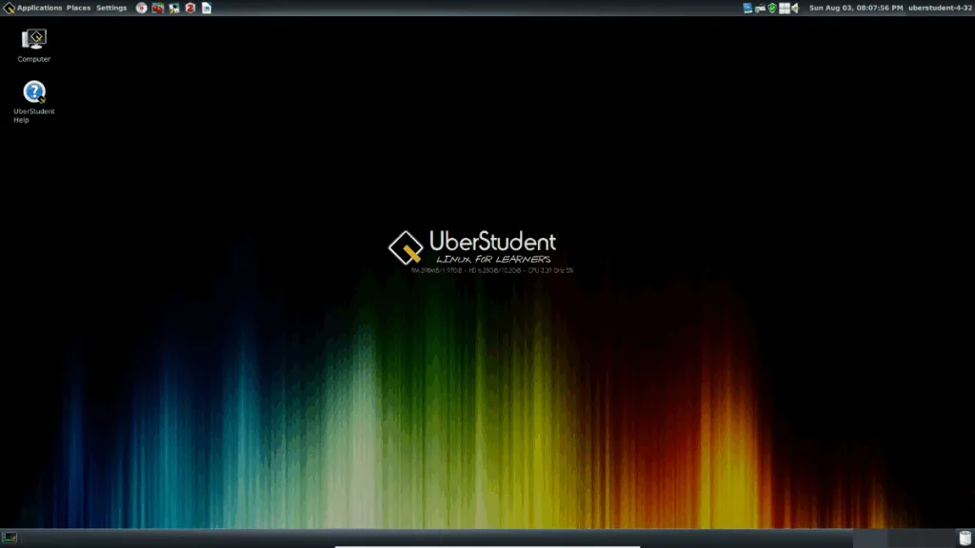Click the workspace switcher grid
The width and height of the screenshot is (975, 548).
[x=785, y=8]
